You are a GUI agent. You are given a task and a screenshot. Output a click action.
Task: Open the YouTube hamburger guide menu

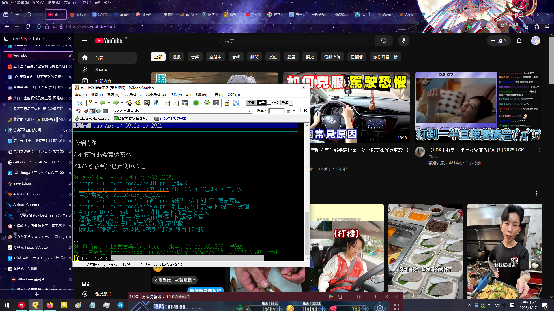click(x=85, y=41)
